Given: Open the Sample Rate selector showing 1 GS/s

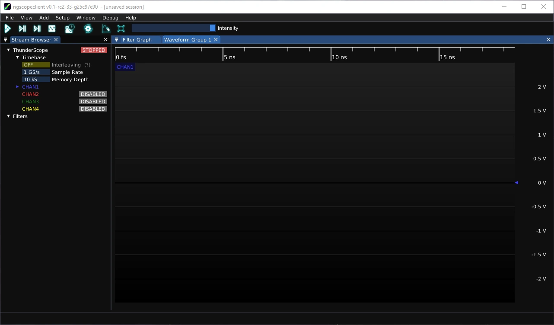Looking at the screenshot, I should coord(36,72).
